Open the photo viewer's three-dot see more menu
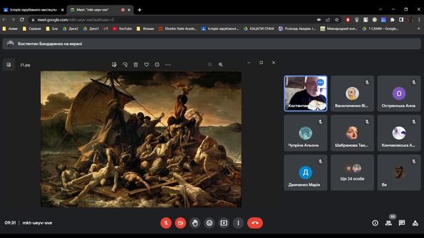424x238 pixels. coord(168,65)
